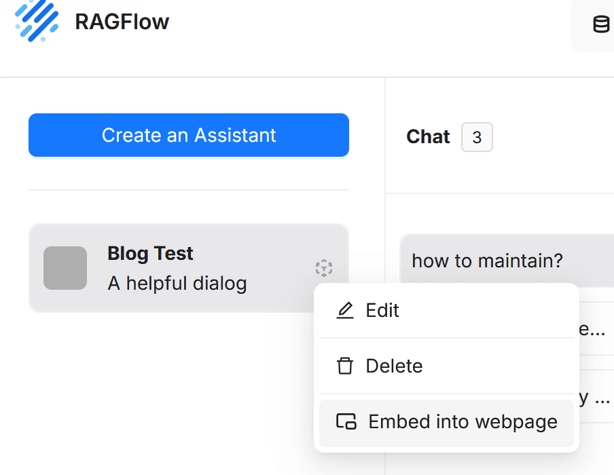This screenshot has height=475, width=614.
Task: Select Edit from the context menu
Action: click(382, 310)
